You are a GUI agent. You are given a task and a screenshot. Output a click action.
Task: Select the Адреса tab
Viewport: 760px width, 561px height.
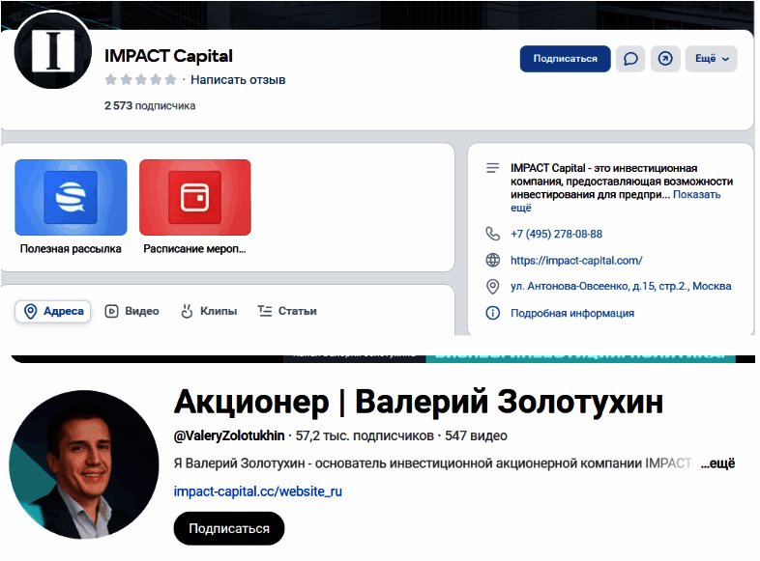tap(53, 311)
